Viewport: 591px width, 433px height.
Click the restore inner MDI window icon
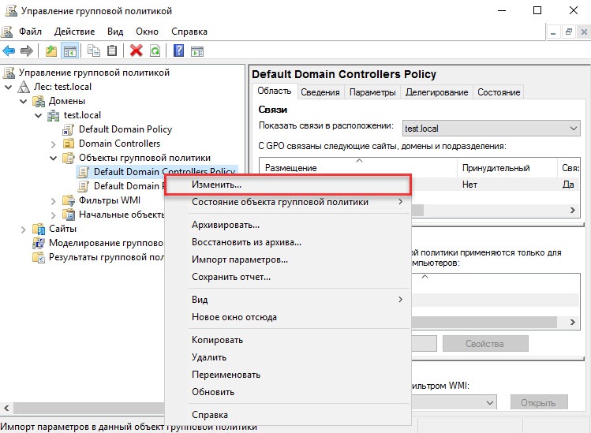click(569, 32)
